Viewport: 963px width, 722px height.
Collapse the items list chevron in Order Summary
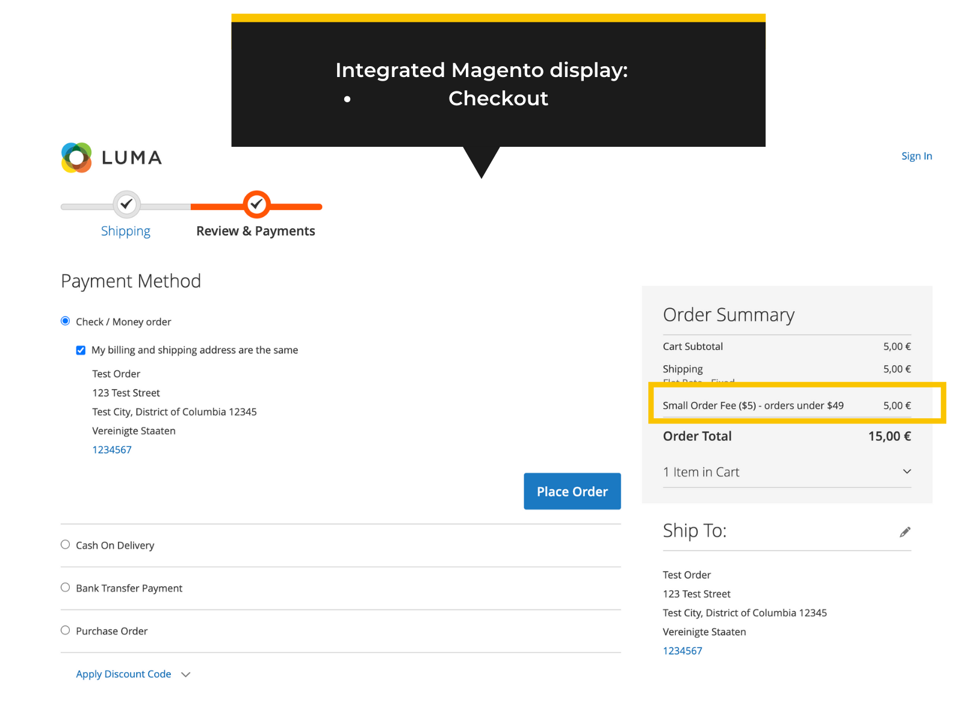pyautogui.click(x=906, y=472)
